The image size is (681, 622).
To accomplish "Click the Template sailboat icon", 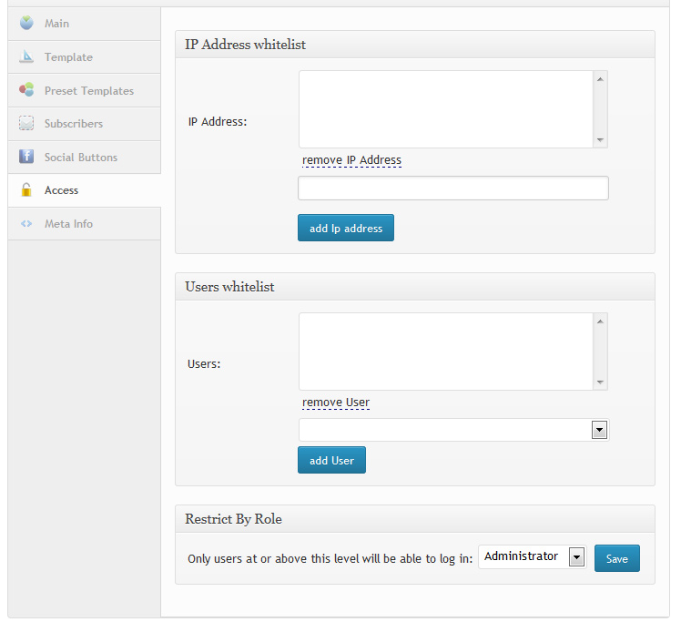I will pos(26,56).
